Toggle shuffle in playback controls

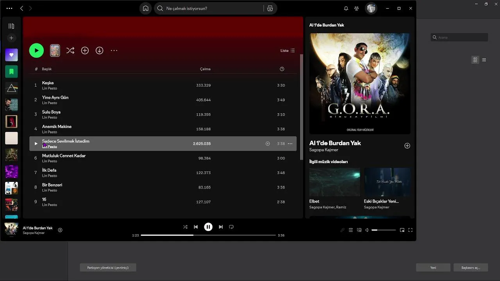point(185,227)
